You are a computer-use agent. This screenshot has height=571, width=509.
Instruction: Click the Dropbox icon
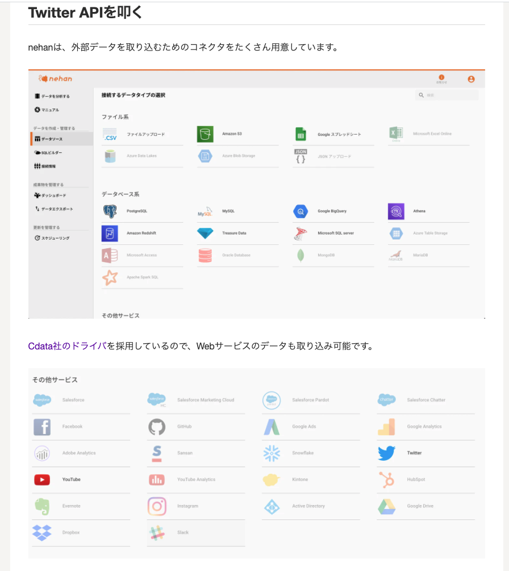(42, 533)
